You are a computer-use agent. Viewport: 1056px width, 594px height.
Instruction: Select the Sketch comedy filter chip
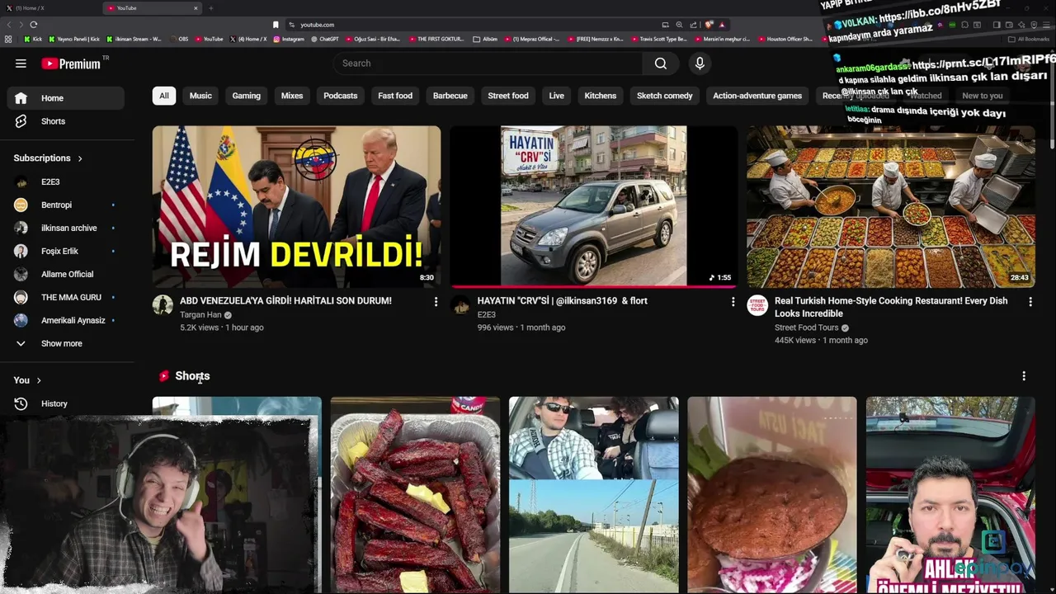665,96
